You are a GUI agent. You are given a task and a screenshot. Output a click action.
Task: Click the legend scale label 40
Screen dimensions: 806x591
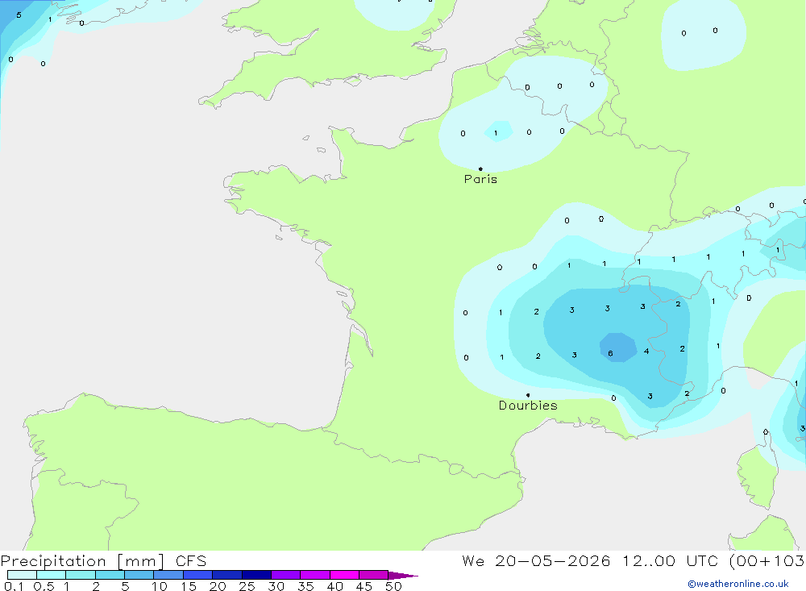tap(334, 586)
